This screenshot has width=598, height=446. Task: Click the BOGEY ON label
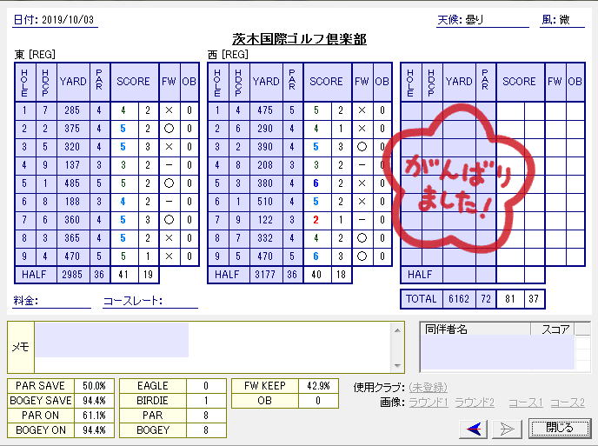pyautogui.click(x=41, y=430)
